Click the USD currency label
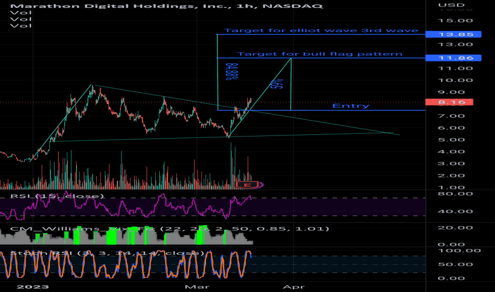The height and width of the screenshot is (292, 495). 451,5
